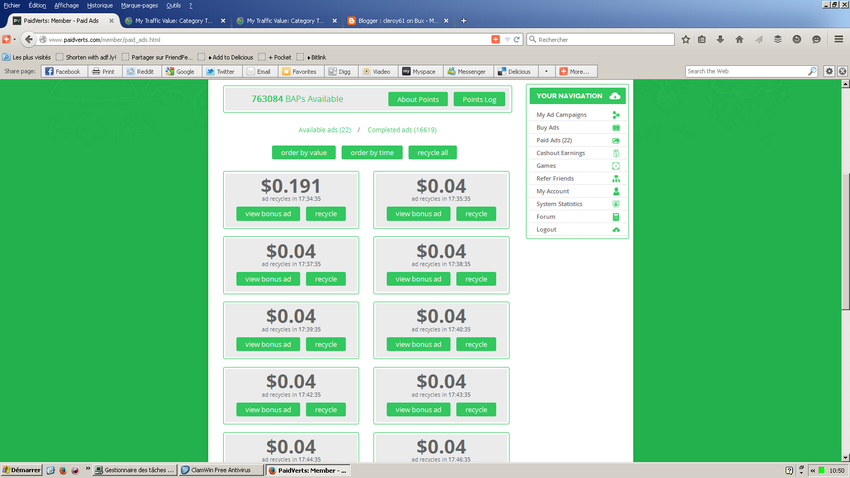Click the share toolbar settings gear icon
The height and width of the screenshot is (478, 850).
pyautogui.click(x=829, y=71)
